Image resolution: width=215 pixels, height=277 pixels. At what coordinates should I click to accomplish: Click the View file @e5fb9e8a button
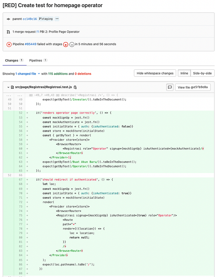pyautogui.click(x=193, y=87)
